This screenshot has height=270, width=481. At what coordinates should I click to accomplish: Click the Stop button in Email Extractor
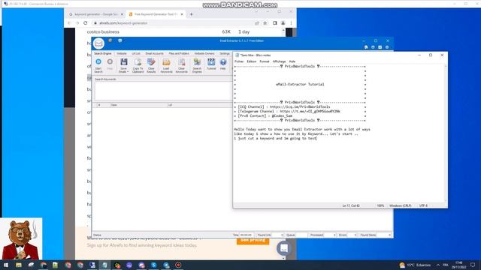click(110, 65)
